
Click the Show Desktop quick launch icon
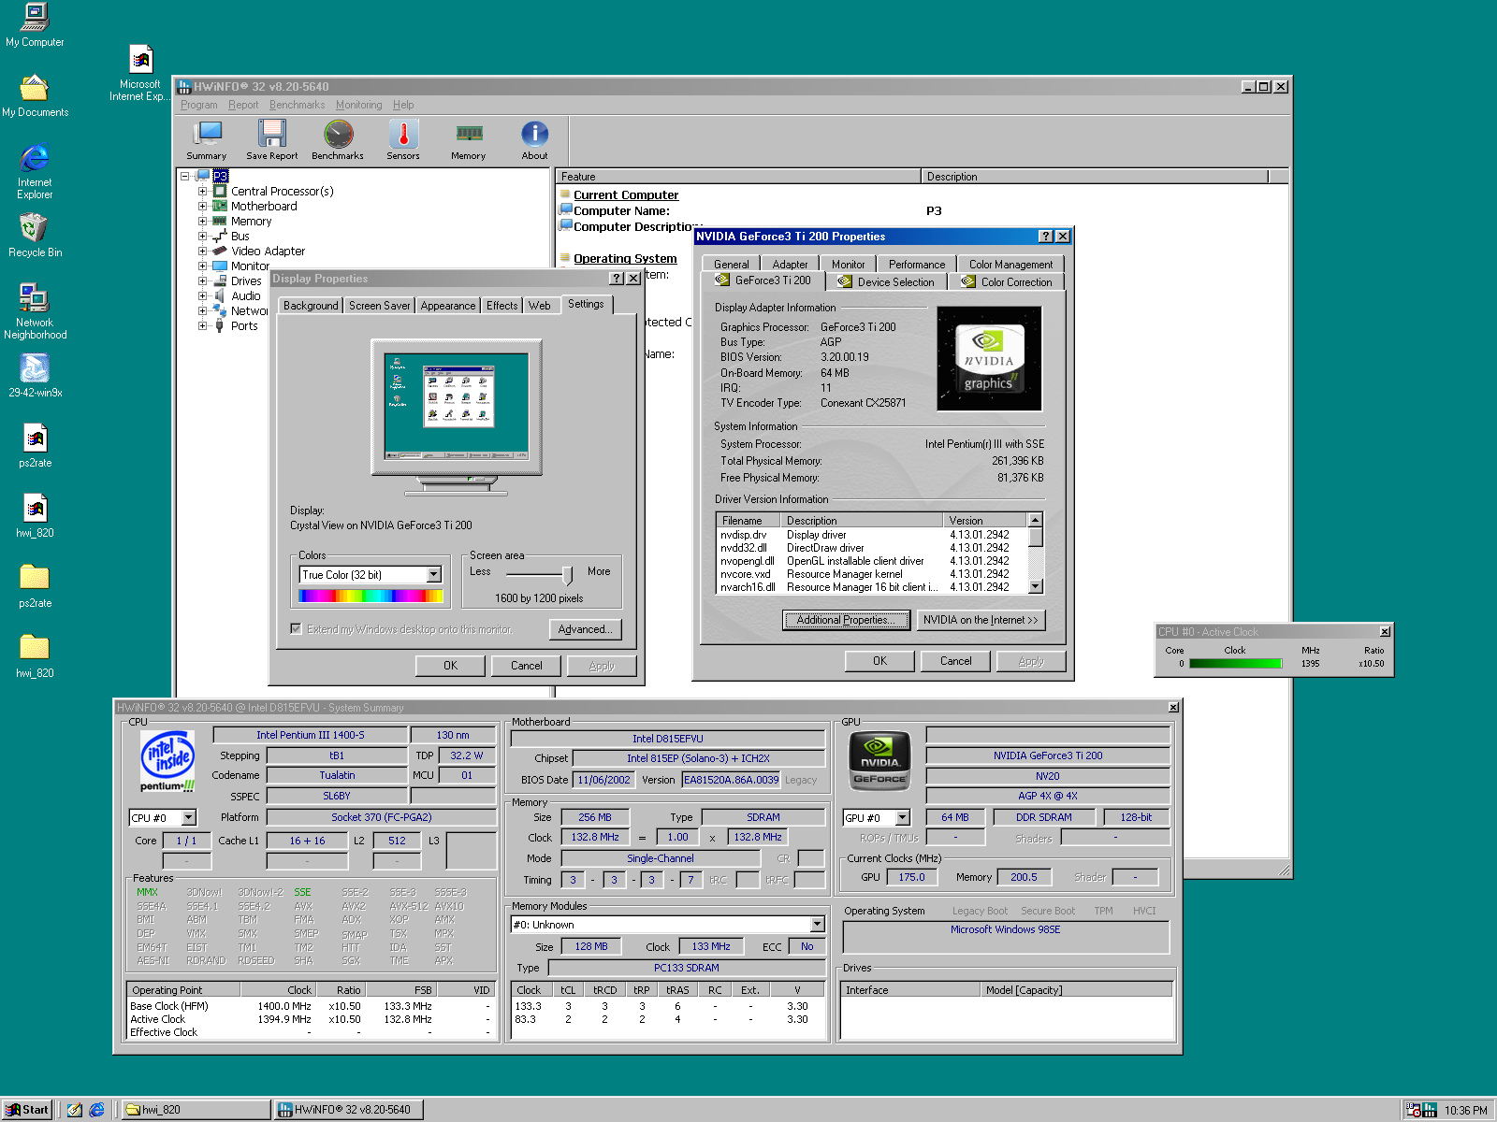tap(75, 1110)
